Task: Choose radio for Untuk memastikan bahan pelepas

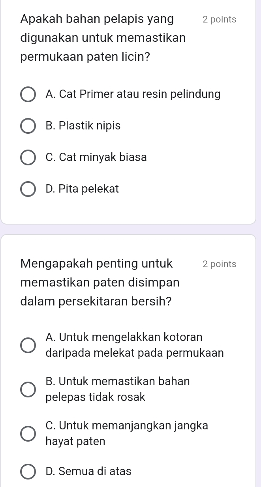Action: tap(28, 389)
